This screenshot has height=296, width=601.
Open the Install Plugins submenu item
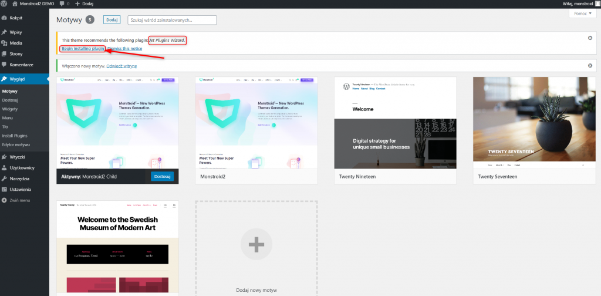pos(15,136)
